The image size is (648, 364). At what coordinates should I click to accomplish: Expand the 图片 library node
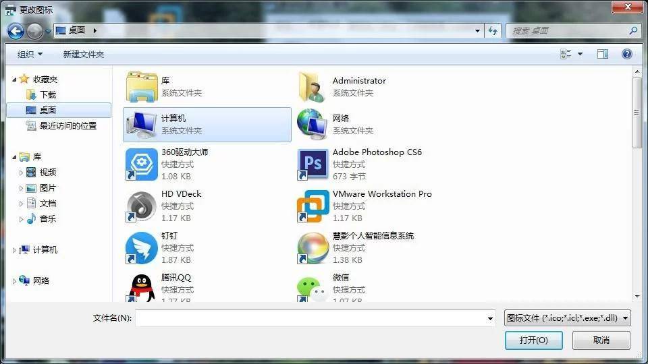pyautogui.click(x=22, y=188)
